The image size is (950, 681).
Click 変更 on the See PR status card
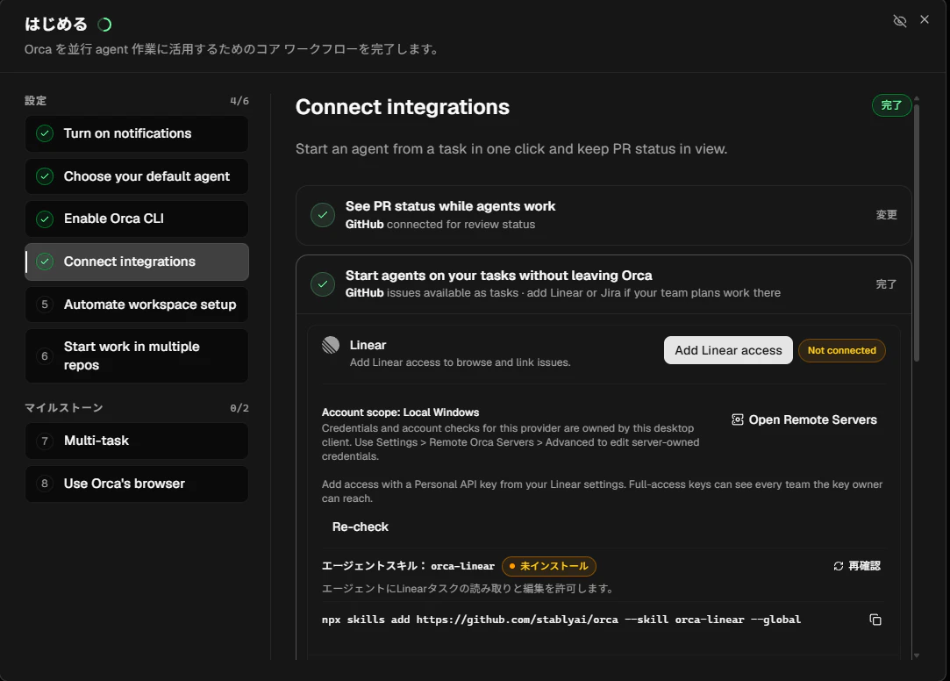886,215
